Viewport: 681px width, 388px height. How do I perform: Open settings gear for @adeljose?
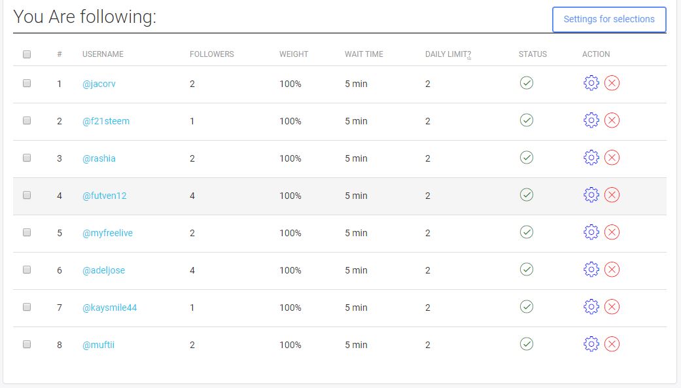591,270
